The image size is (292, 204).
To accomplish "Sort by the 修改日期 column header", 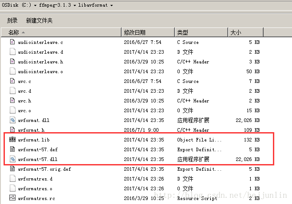I will click(148, 32).
